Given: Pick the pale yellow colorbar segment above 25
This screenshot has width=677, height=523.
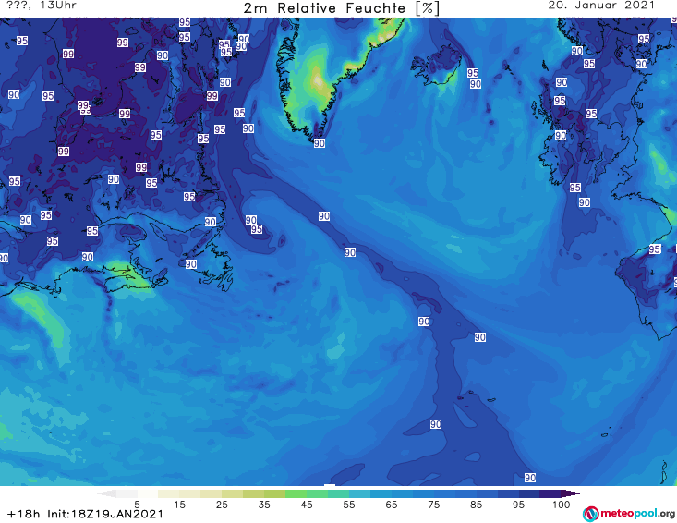Looking at the screenshot, I should pyautogui.click(x=212, y=493).
